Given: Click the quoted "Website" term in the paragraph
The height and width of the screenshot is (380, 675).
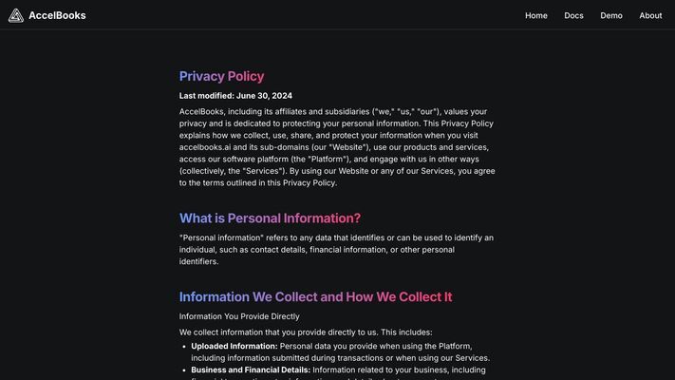Looking at the screenshot, I should [348, 147].
